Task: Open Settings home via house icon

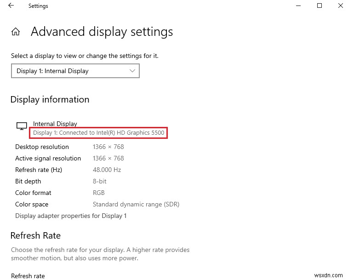Action: tap(16, 32)
